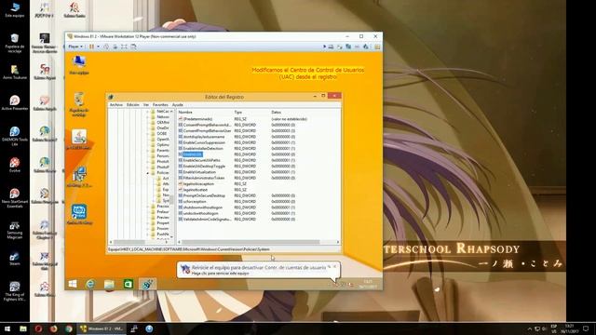The height and width of the screenshot is (335, 596).
Task: Click the Registry Editor icon on the guest taskbar
Action: (147, 284)
